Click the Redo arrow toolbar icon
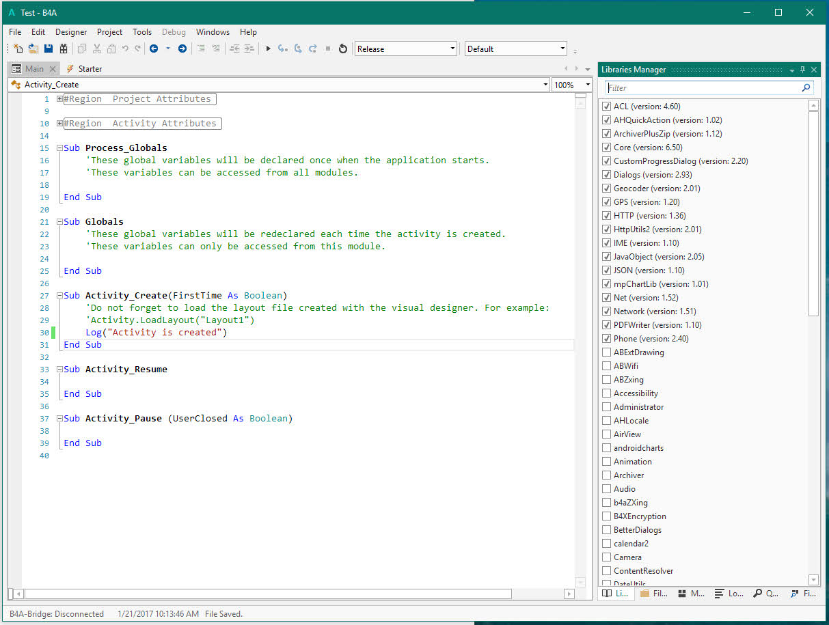The height and width of the screenshot is (625, 829). tap(137, 48)
